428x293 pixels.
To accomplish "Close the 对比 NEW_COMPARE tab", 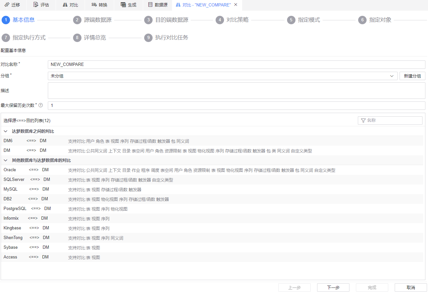I will [236, 5].
